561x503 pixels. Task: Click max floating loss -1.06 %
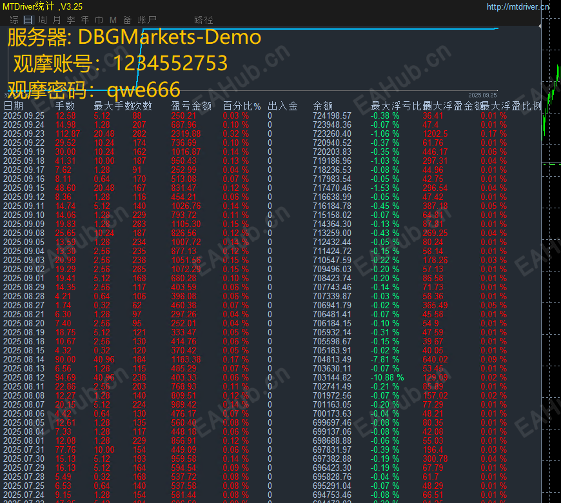(x=385, y=133)
